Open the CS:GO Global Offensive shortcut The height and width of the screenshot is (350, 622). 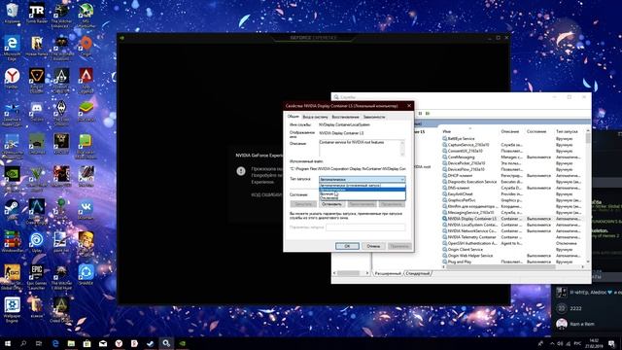[x=12, y=277]
